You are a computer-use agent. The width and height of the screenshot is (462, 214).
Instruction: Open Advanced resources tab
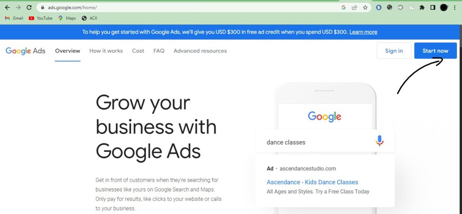pos(200,51)
